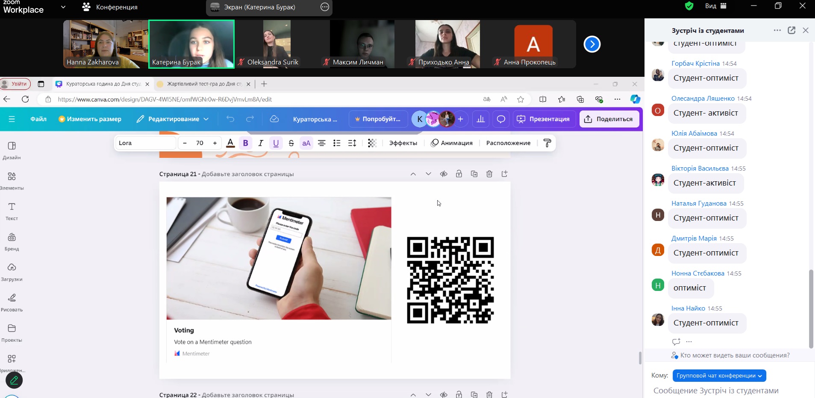Screen dimensions: 815x398
Task: Click the Попробуйте premium trial button
Action: (x=378, y=119)
